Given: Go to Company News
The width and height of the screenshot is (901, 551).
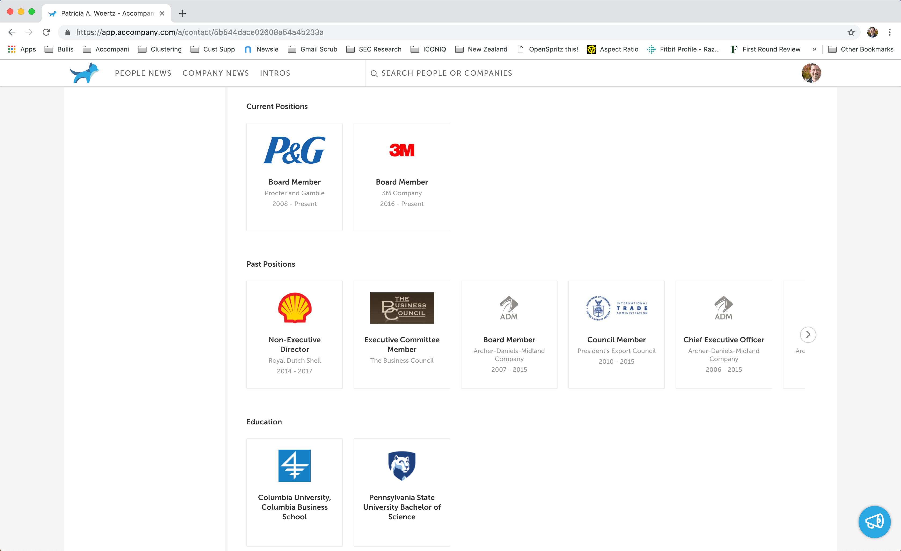Looking at the screenshot, I should (x=216, y=73).
